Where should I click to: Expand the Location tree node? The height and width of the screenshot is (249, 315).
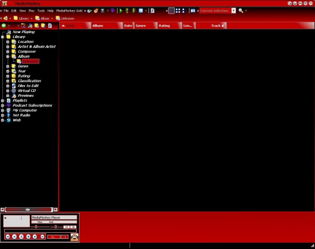tap(8, 42)
